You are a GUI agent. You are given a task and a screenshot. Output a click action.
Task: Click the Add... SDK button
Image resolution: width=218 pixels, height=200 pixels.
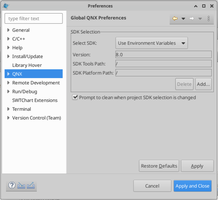(203, 84)
